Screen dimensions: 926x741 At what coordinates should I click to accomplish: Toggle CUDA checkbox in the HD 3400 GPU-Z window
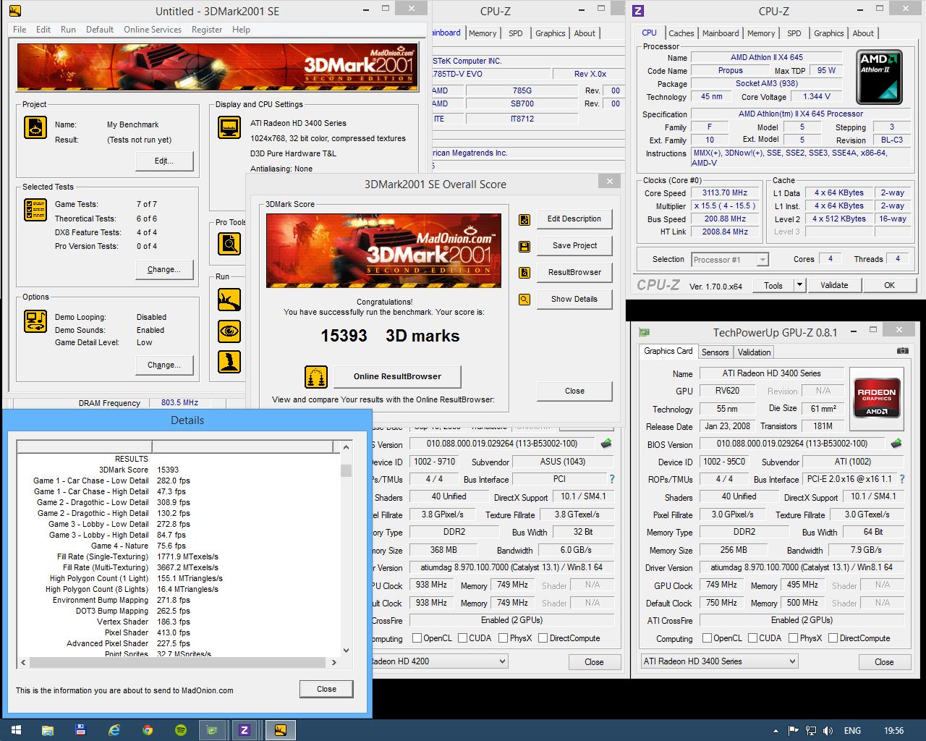coord(753,638)
